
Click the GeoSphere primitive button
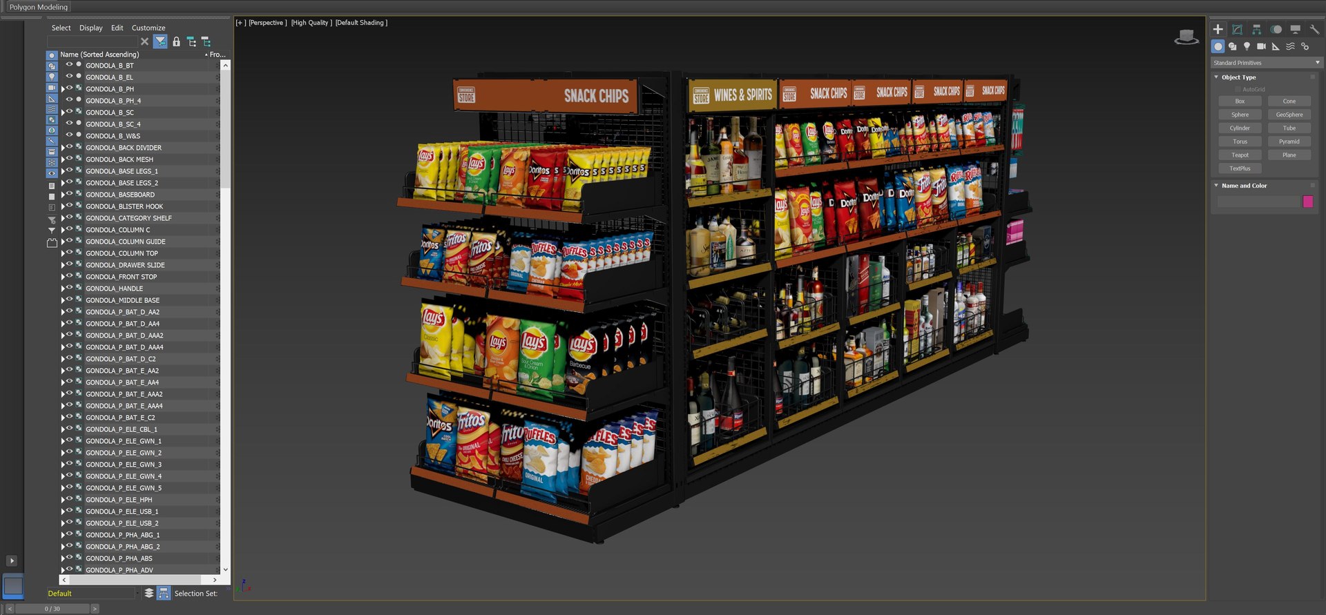pyautogui.click(x=1289, y=115)
